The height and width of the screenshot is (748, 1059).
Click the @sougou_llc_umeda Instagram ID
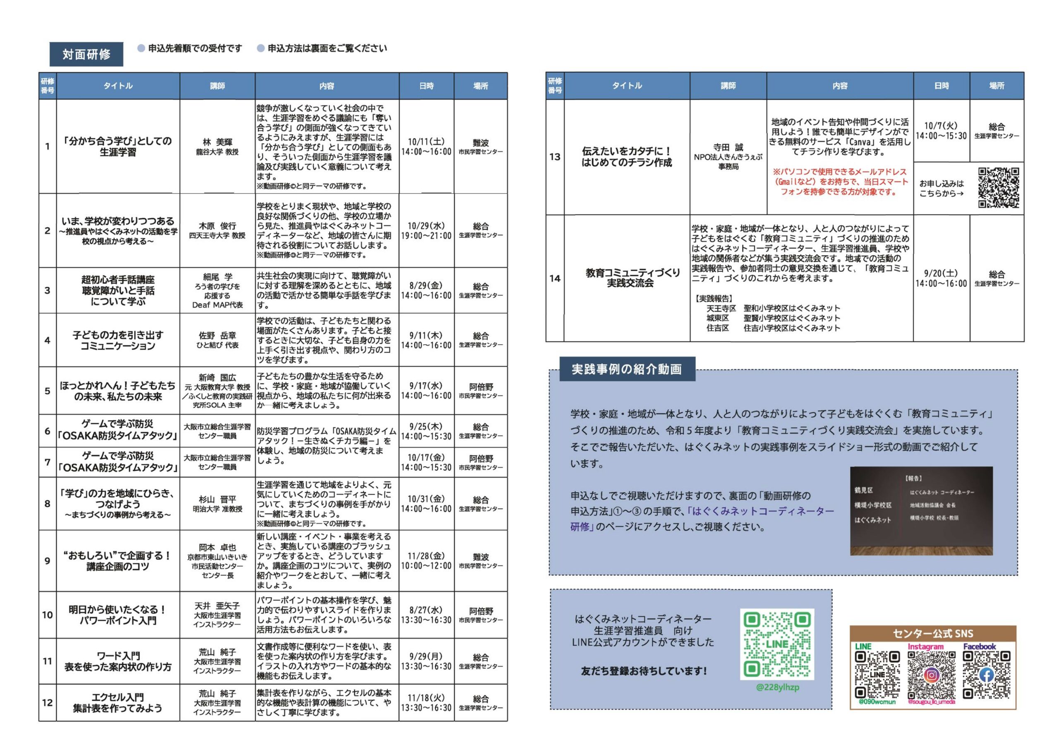click(x=932, y=702)
